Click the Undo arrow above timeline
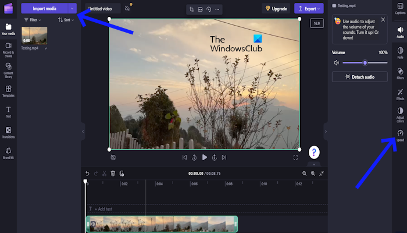Screen dimensions: 407x233 click(x=87, y=173)
